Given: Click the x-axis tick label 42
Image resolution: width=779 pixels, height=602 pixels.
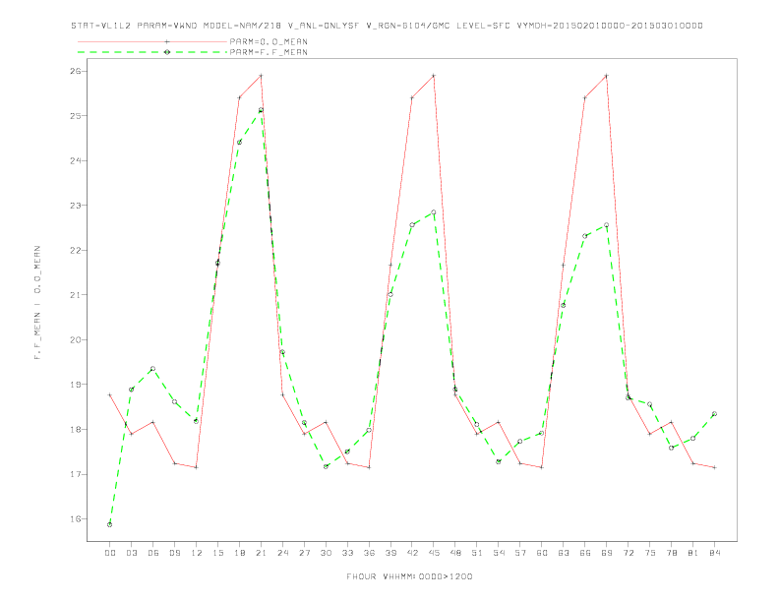Looking at the screenshot, I should tap(412, 553).
